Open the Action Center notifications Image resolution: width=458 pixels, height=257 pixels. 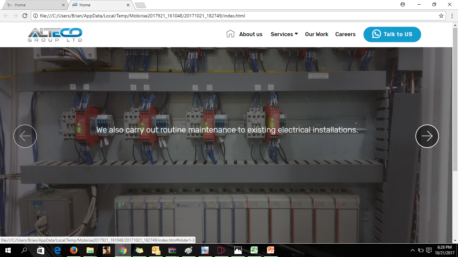[429, 250]
